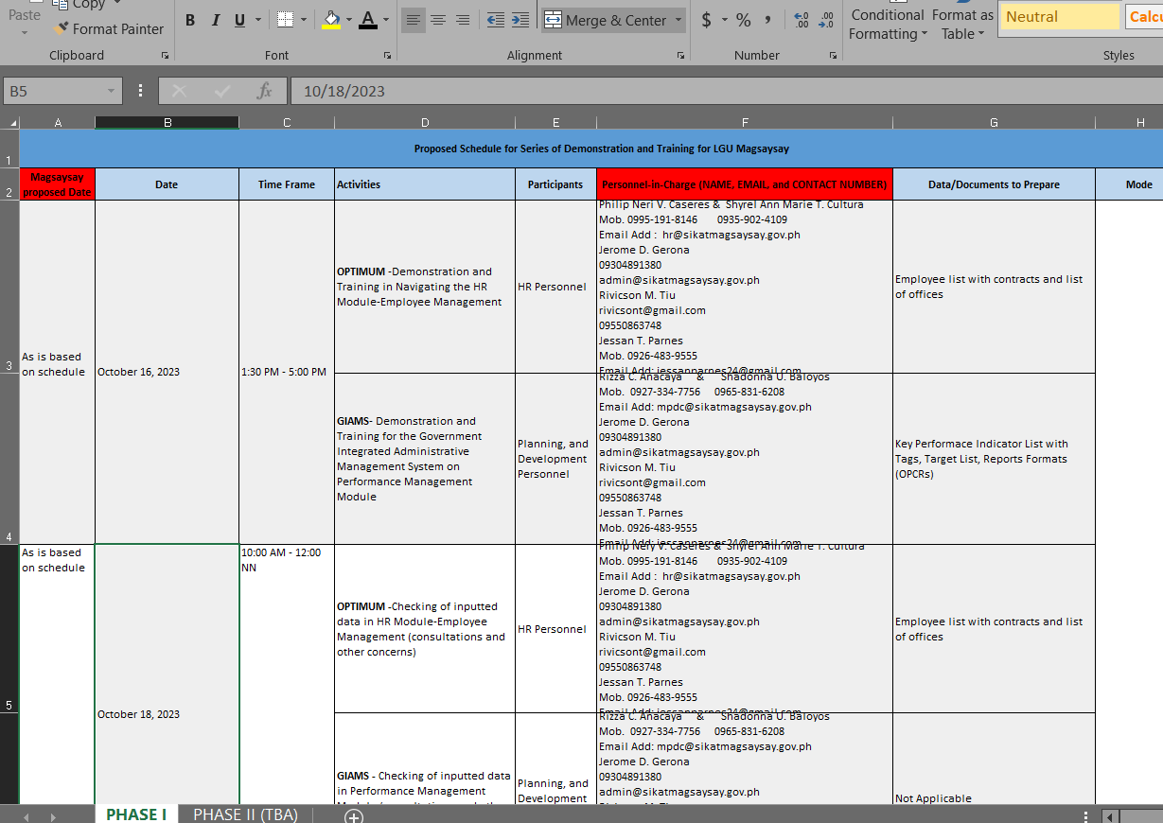Align text right
This screenshot has height=823, width=1163.
(x=463, y=20)
